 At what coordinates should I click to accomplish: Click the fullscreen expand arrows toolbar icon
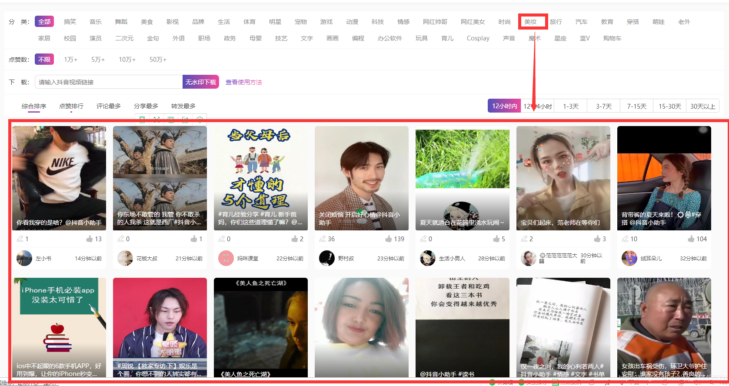(157, 120)
